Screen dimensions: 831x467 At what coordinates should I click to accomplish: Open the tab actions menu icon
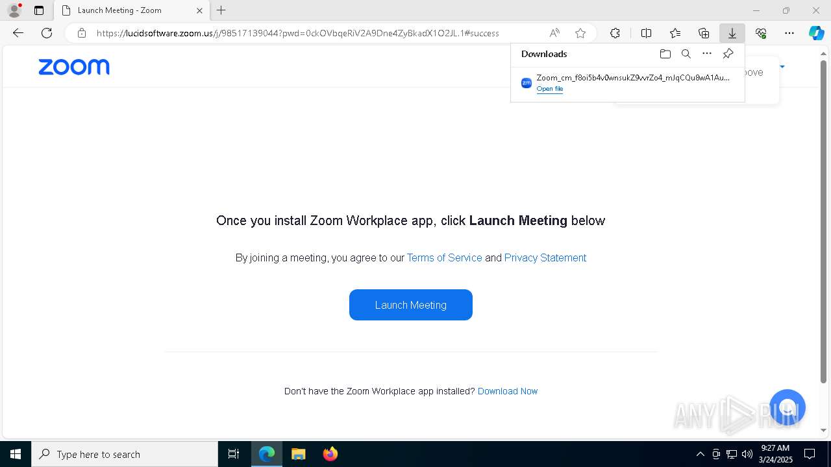pos(39,10)
